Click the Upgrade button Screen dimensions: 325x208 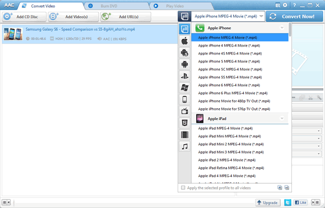(268, 202)
